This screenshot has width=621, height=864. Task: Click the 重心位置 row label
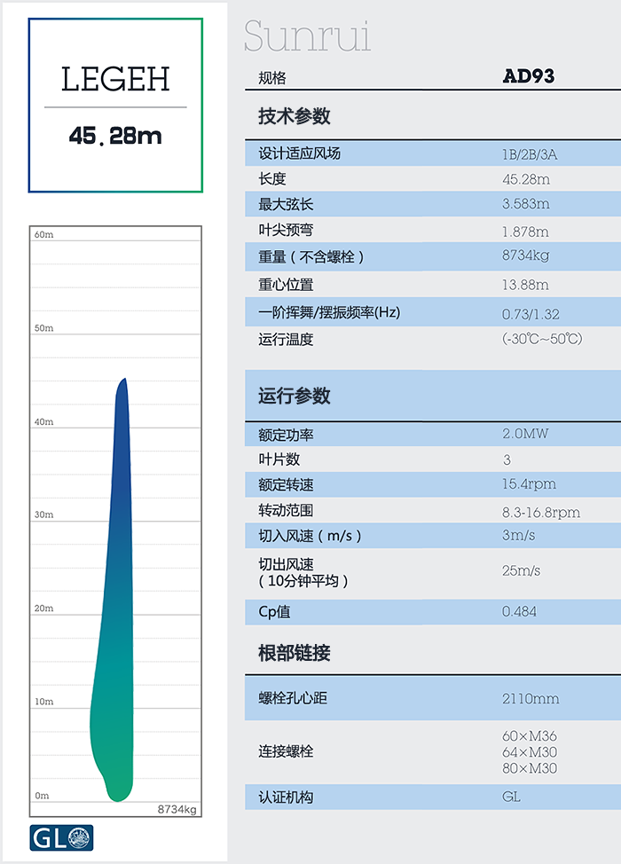click(286, 285)
